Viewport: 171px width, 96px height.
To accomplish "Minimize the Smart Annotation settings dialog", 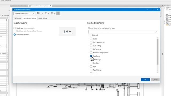I will click(x=147, y=10).
